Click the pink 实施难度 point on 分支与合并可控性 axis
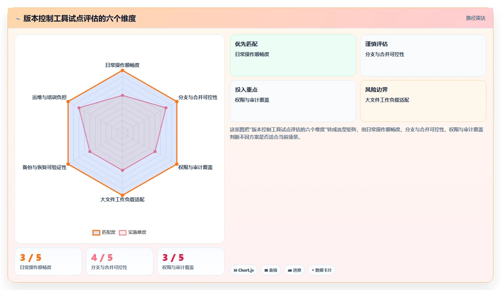 166,108
